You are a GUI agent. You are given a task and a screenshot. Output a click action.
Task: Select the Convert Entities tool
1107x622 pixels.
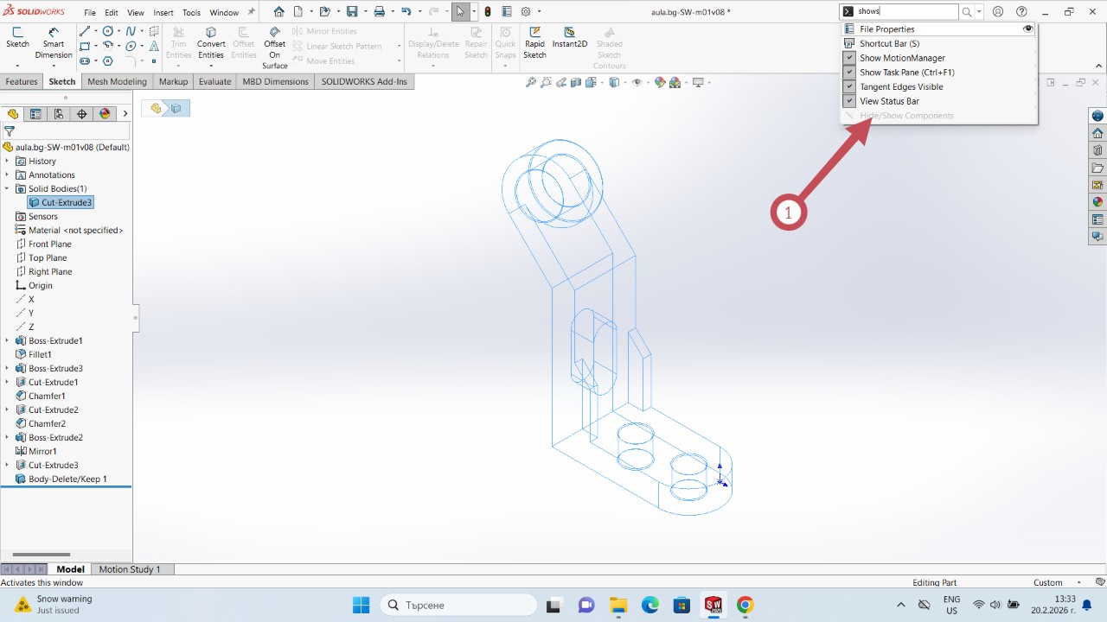pos(211,43)
